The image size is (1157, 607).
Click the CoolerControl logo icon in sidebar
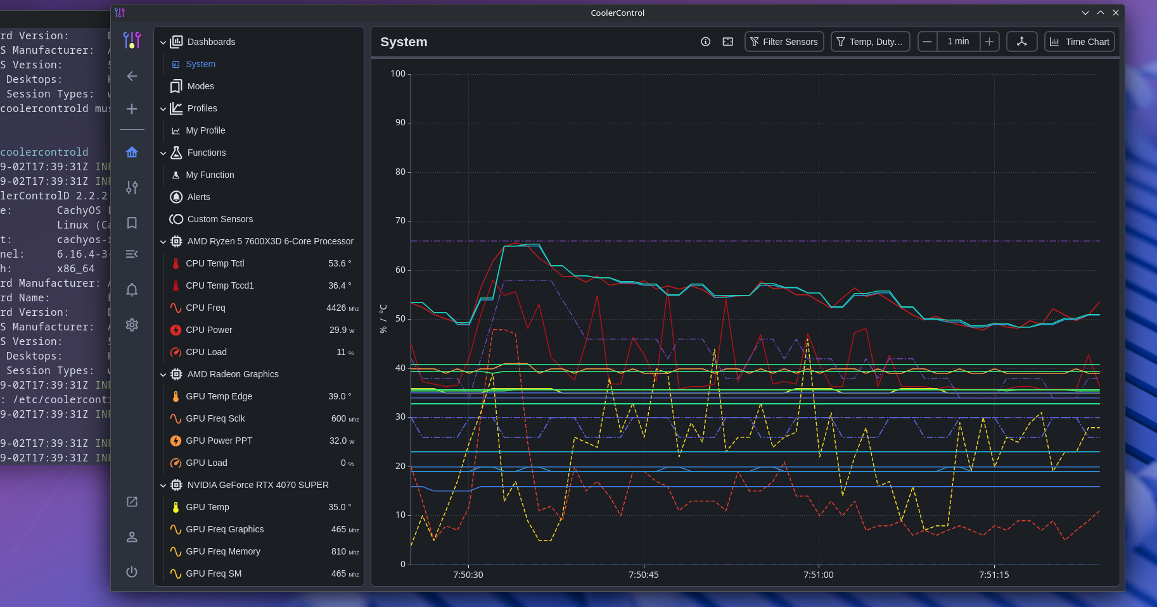point(132,41)
